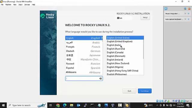Select the running VirtualBox VM taskbar icon
Screen dimensions: 192x108
click(127, 105)
